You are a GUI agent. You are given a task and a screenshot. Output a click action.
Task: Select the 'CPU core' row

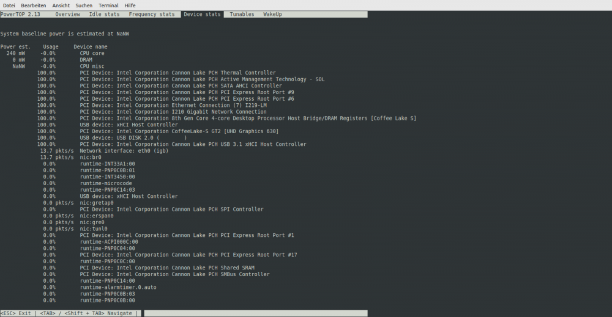tap(56, 53)
